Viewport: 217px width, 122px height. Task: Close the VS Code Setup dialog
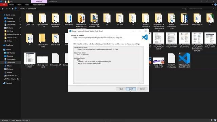tap(146, 31)
